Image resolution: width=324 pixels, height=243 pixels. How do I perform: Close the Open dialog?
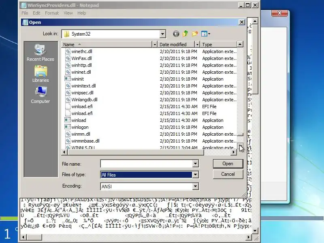242,22
